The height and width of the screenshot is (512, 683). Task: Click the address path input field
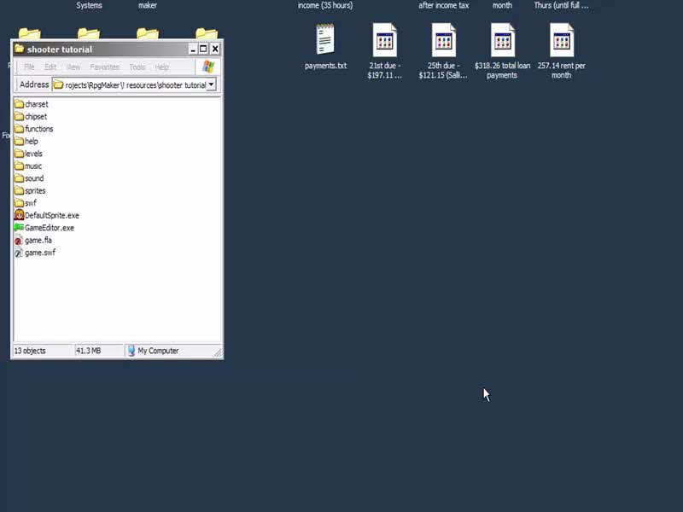point(132,84)
